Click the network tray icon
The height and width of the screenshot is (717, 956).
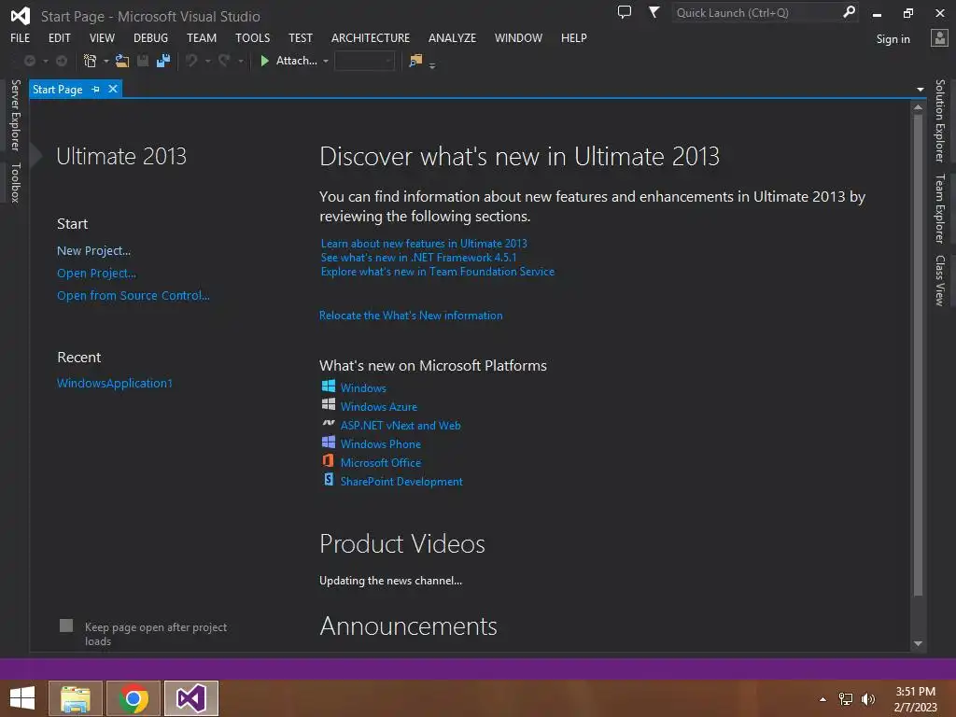click(846, 699)
